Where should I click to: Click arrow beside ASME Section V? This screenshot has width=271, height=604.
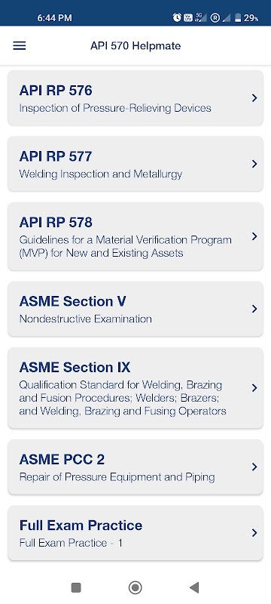click(254, 309)
